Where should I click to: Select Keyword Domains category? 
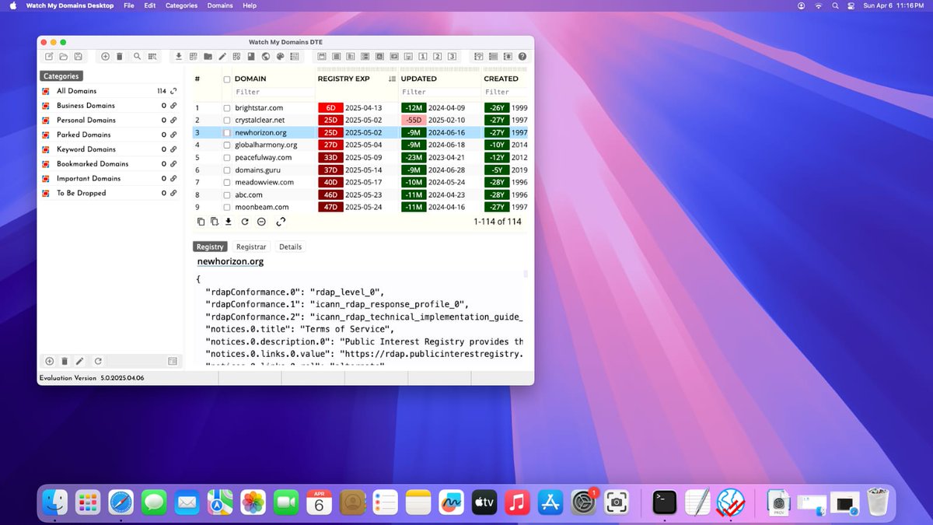[110, 149]
